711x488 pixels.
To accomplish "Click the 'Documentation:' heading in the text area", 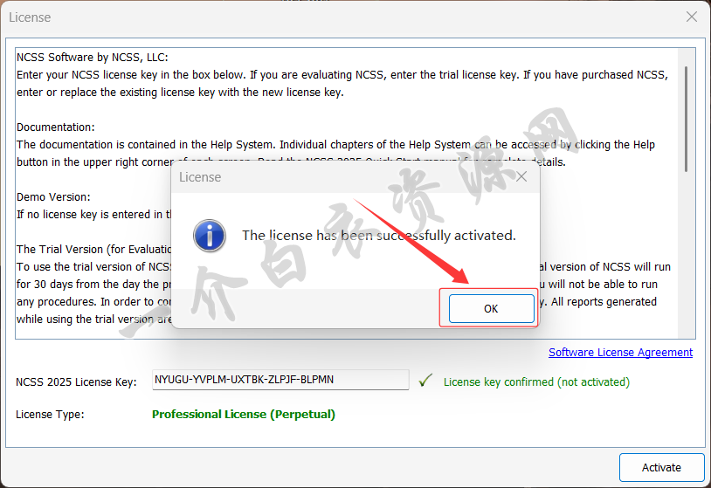I will tap(56, 127).
